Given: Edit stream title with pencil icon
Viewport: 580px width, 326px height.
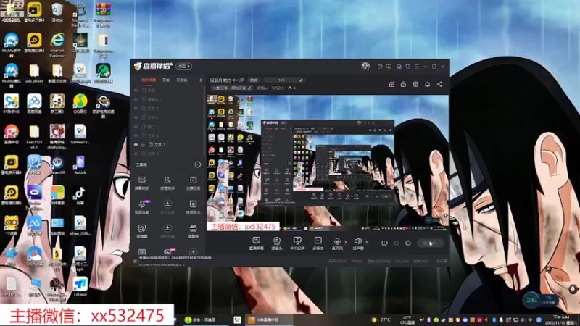Looking at the screenshot, I should (302, 80).
